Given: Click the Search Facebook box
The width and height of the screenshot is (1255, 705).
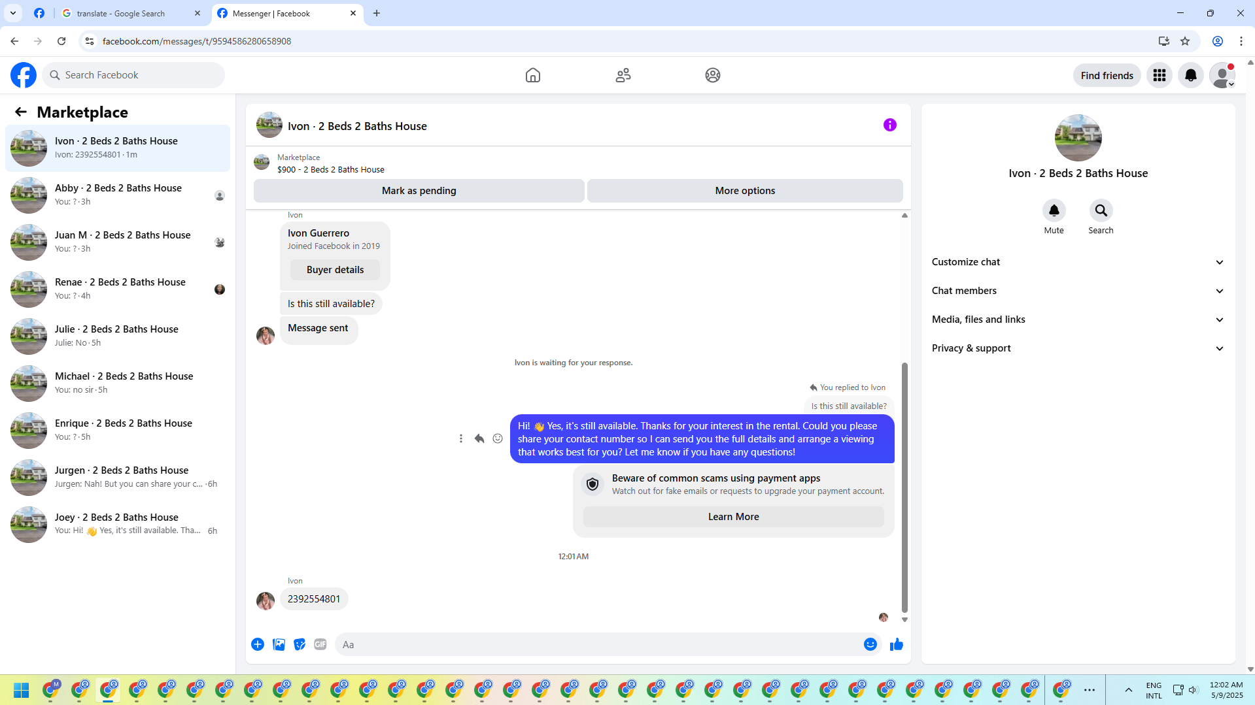Looking at the screenshot, I should [134, 75].
